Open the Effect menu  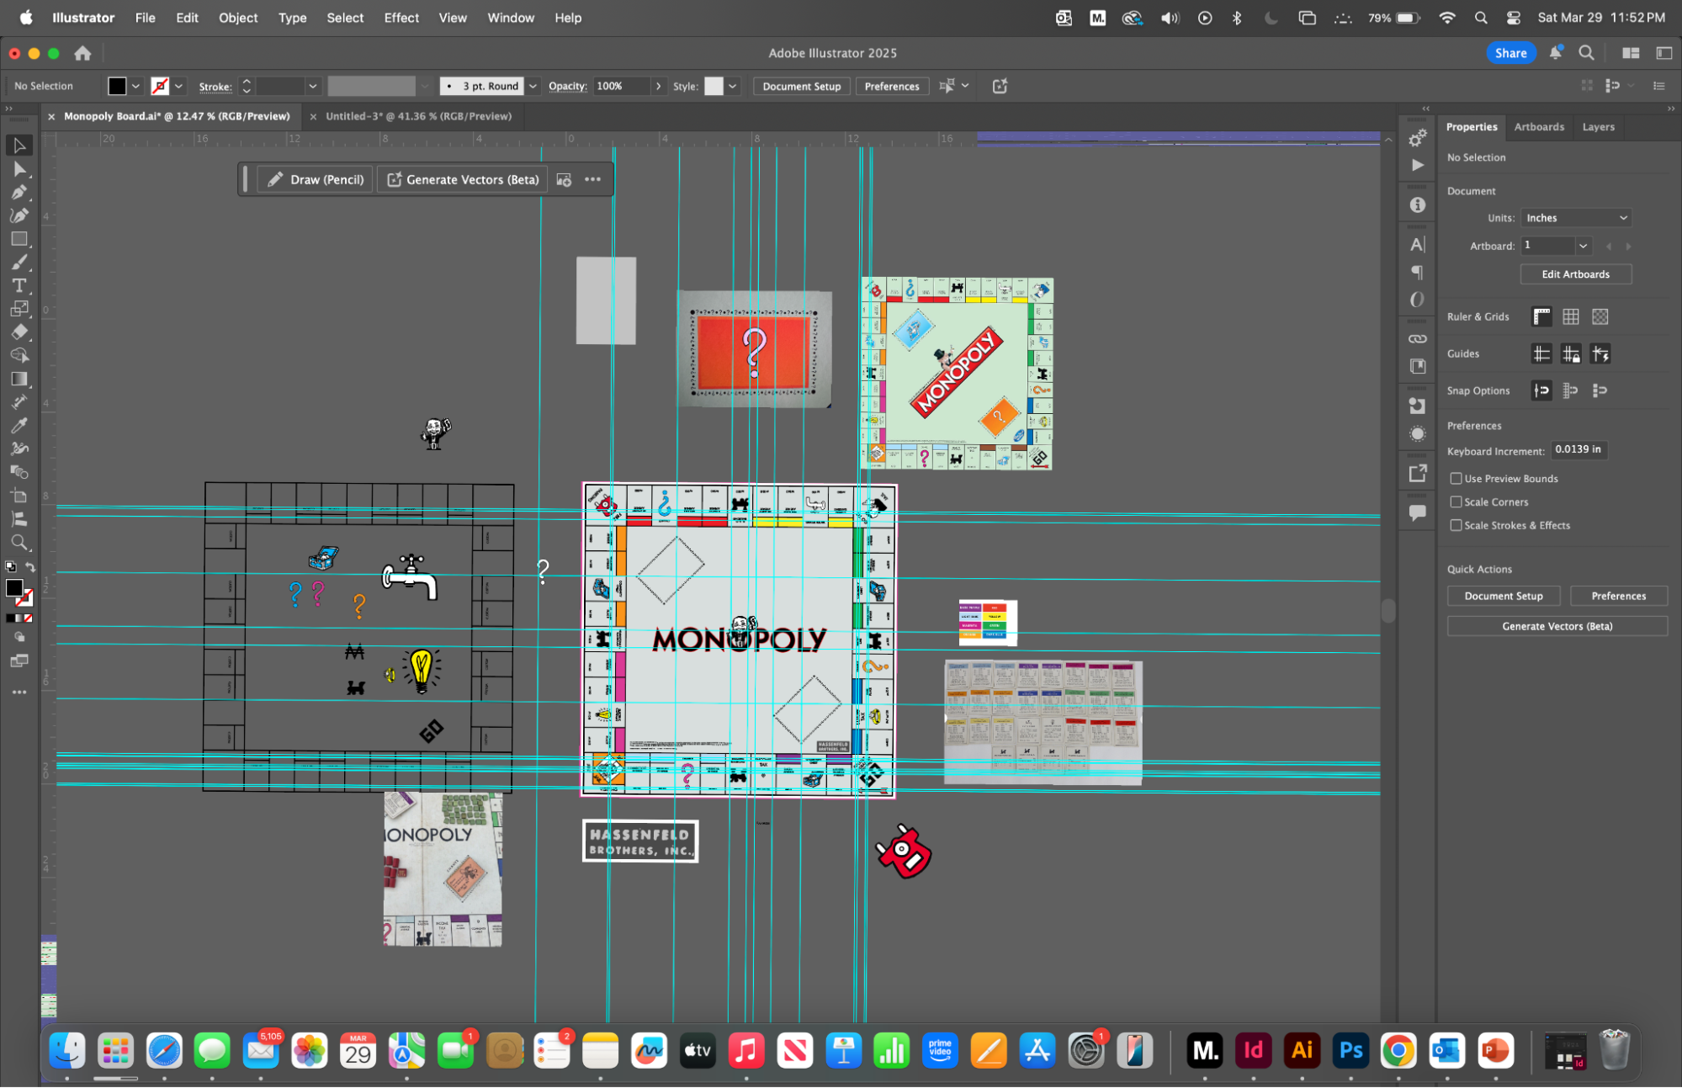tap(401, 18)
